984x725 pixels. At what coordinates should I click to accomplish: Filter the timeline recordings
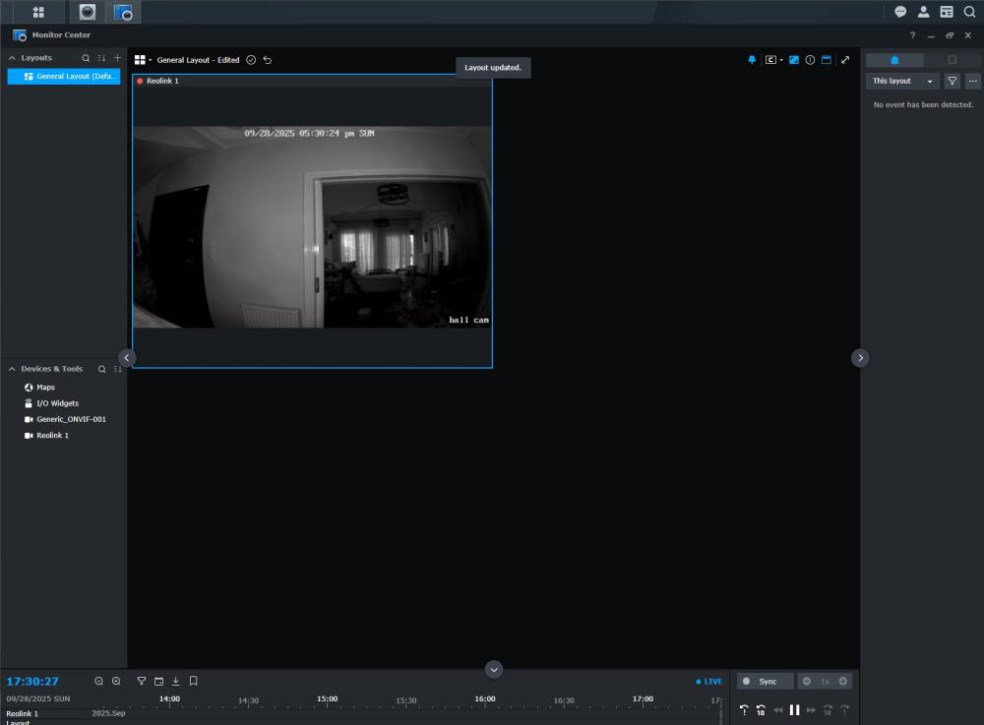point(142,681)
